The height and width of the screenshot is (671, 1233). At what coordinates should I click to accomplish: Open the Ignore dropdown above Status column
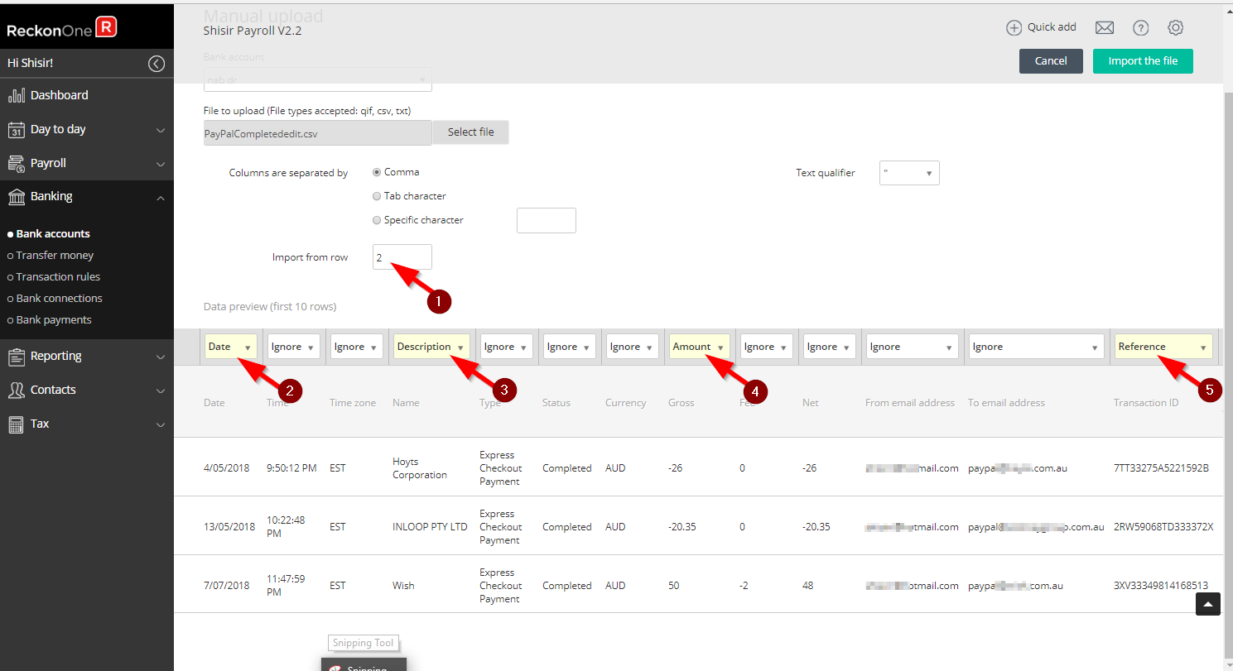pyautogui.click(x=570, y=347)
